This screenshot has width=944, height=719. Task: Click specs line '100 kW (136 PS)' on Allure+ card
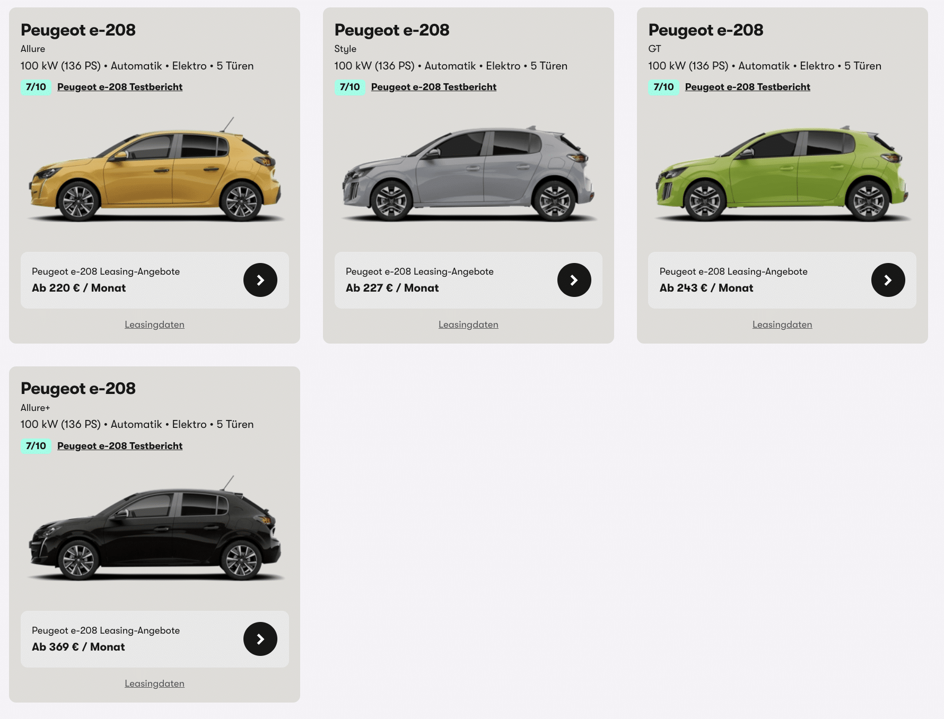60,425
